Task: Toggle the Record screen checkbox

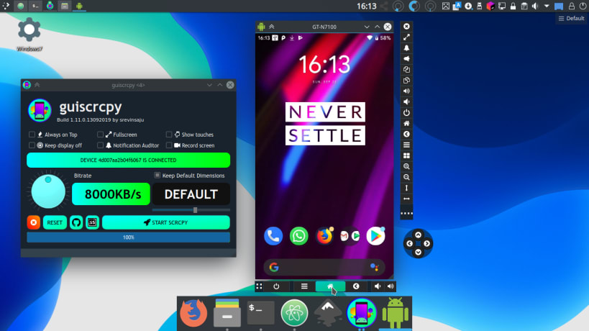Action: pyautogui.click(x=169, y=145)
